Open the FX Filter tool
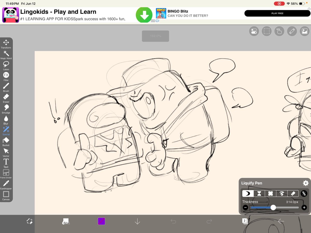Viewport: 311px width, 233px height. coord(6,77)
